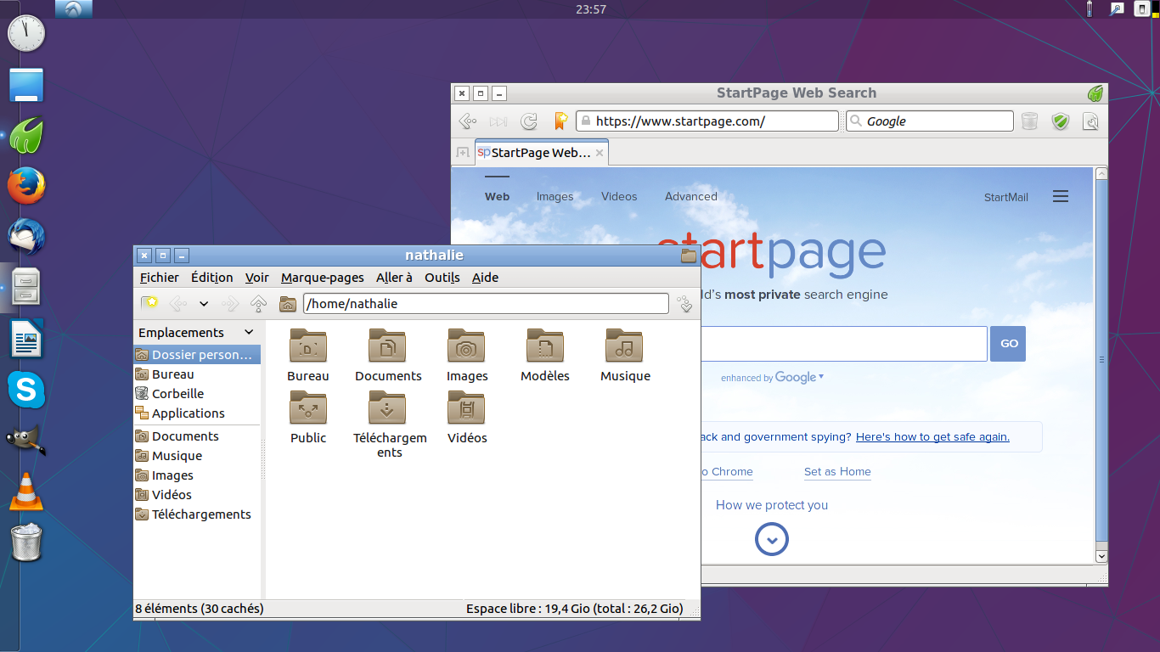
Task: Click the file cabinet icon in dock
Action: (x=26, y=287)
